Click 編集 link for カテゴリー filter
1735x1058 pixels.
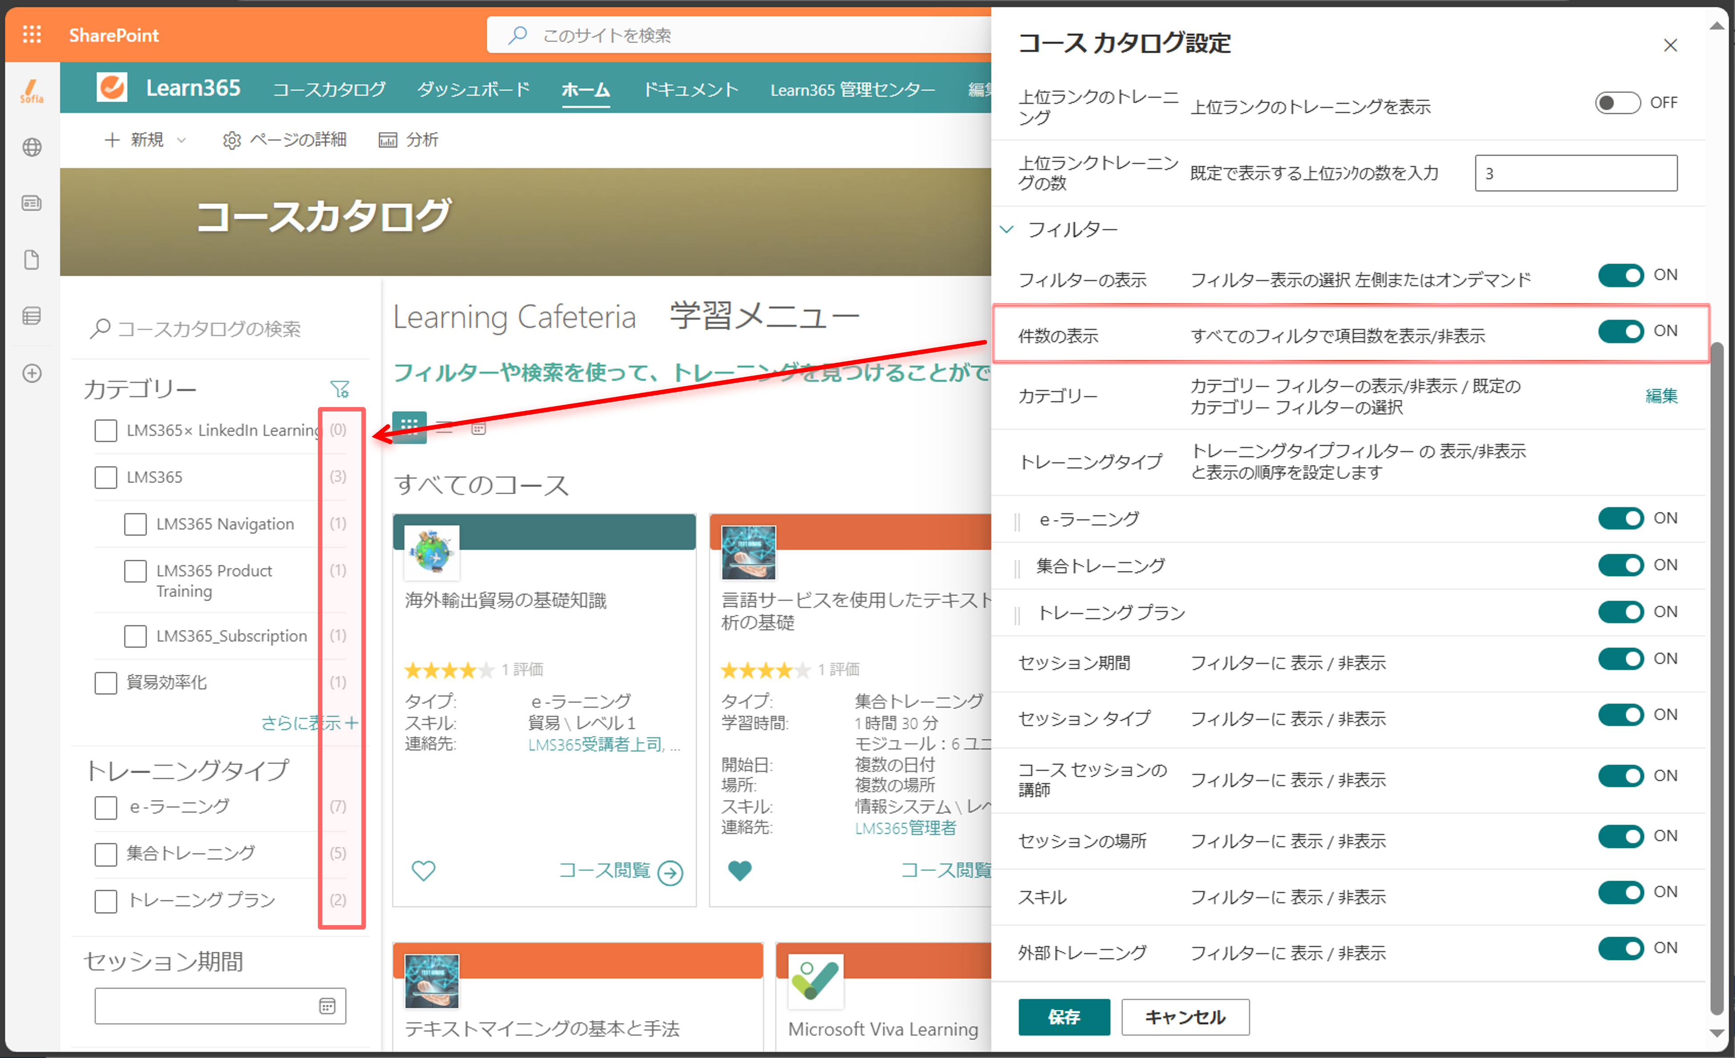click(1661, 395)
